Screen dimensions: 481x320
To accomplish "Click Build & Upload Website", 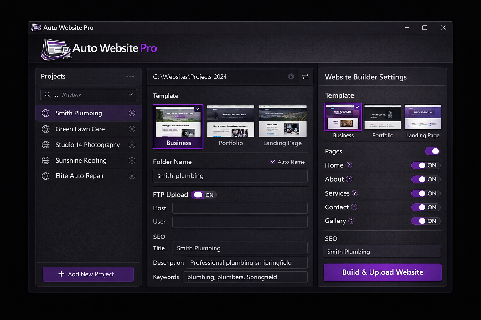I will coord(382,272).
